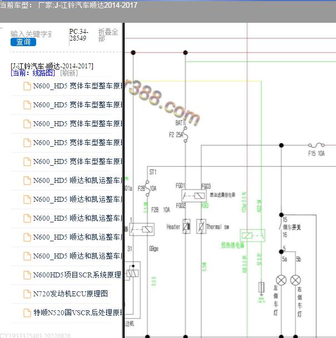Click the 5b terminal label
The image size is (336, 338).
[299, 259]
